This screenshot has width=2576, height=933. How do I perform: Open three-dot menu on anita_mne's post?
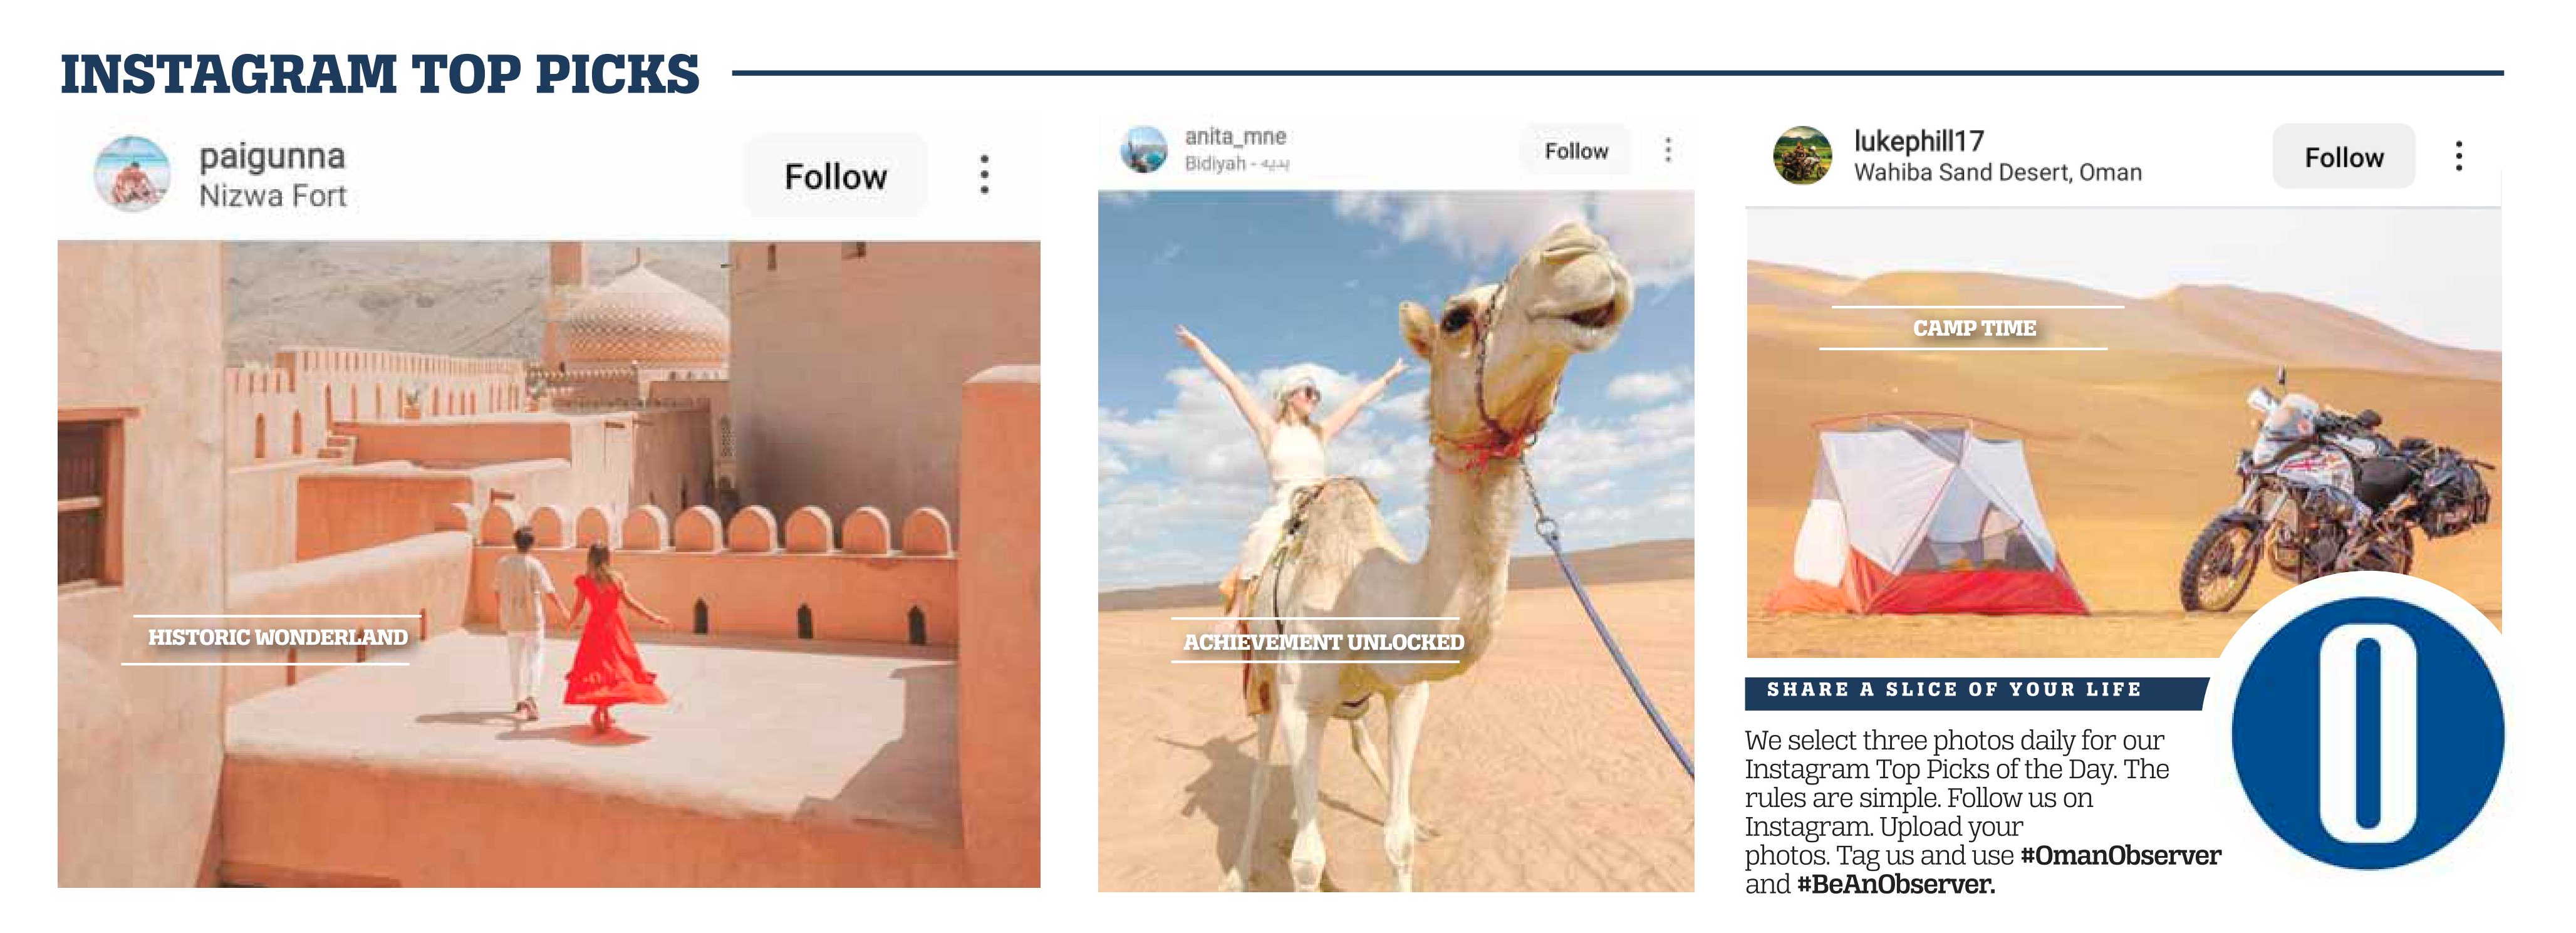1668,150
